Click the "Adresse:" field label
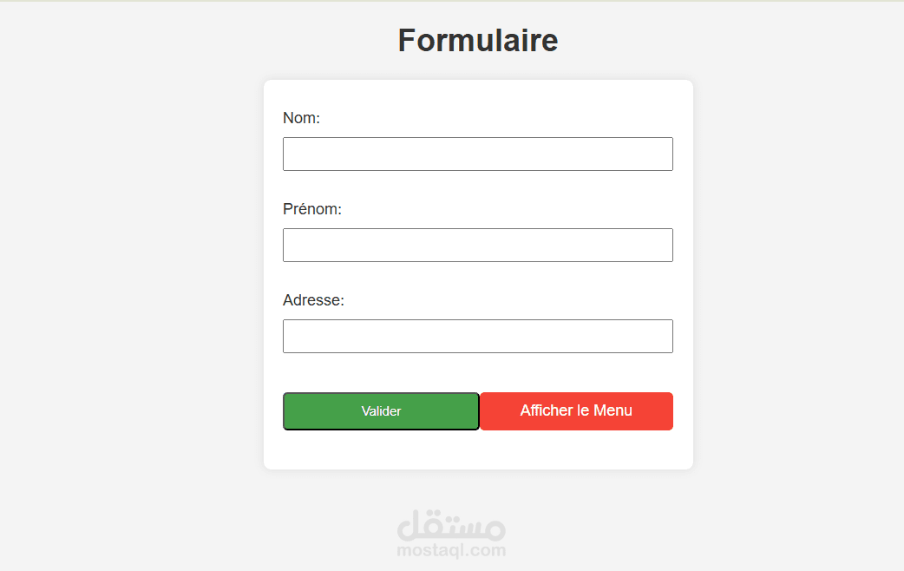The height and width of the screenshot is (571, 904). click(313, 300)
